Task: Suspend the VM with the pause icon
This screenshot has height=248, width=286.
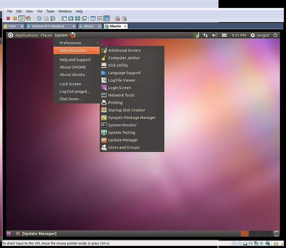Action: [15, 18]
